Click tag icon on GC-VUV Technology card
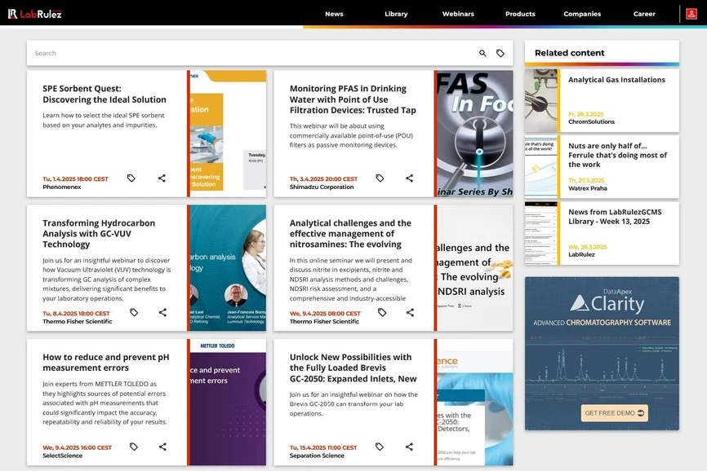707x471 pixels. coord(134,312)
